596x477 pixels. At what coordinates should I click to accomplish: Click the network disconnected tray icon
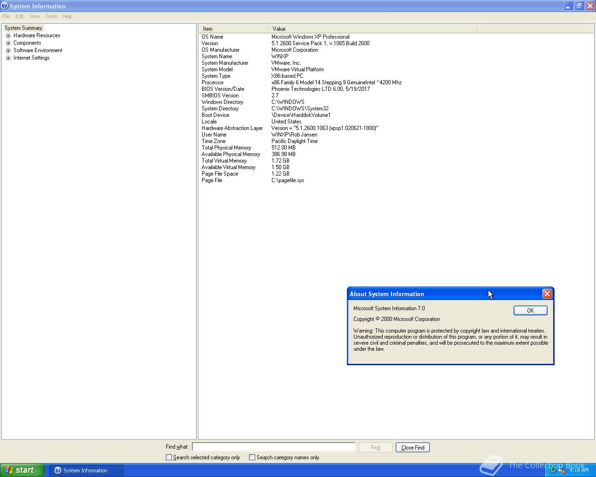561,471
